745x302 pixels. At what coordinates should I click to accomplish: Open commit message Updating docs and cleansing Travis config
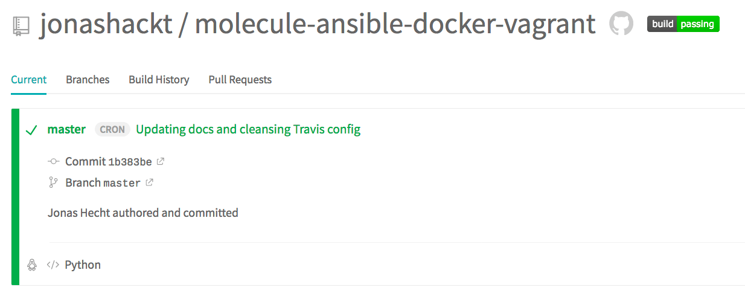coord(248,129)
